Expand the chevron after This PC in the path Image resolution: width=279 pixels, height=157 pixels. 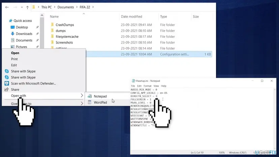click(55, 7)
